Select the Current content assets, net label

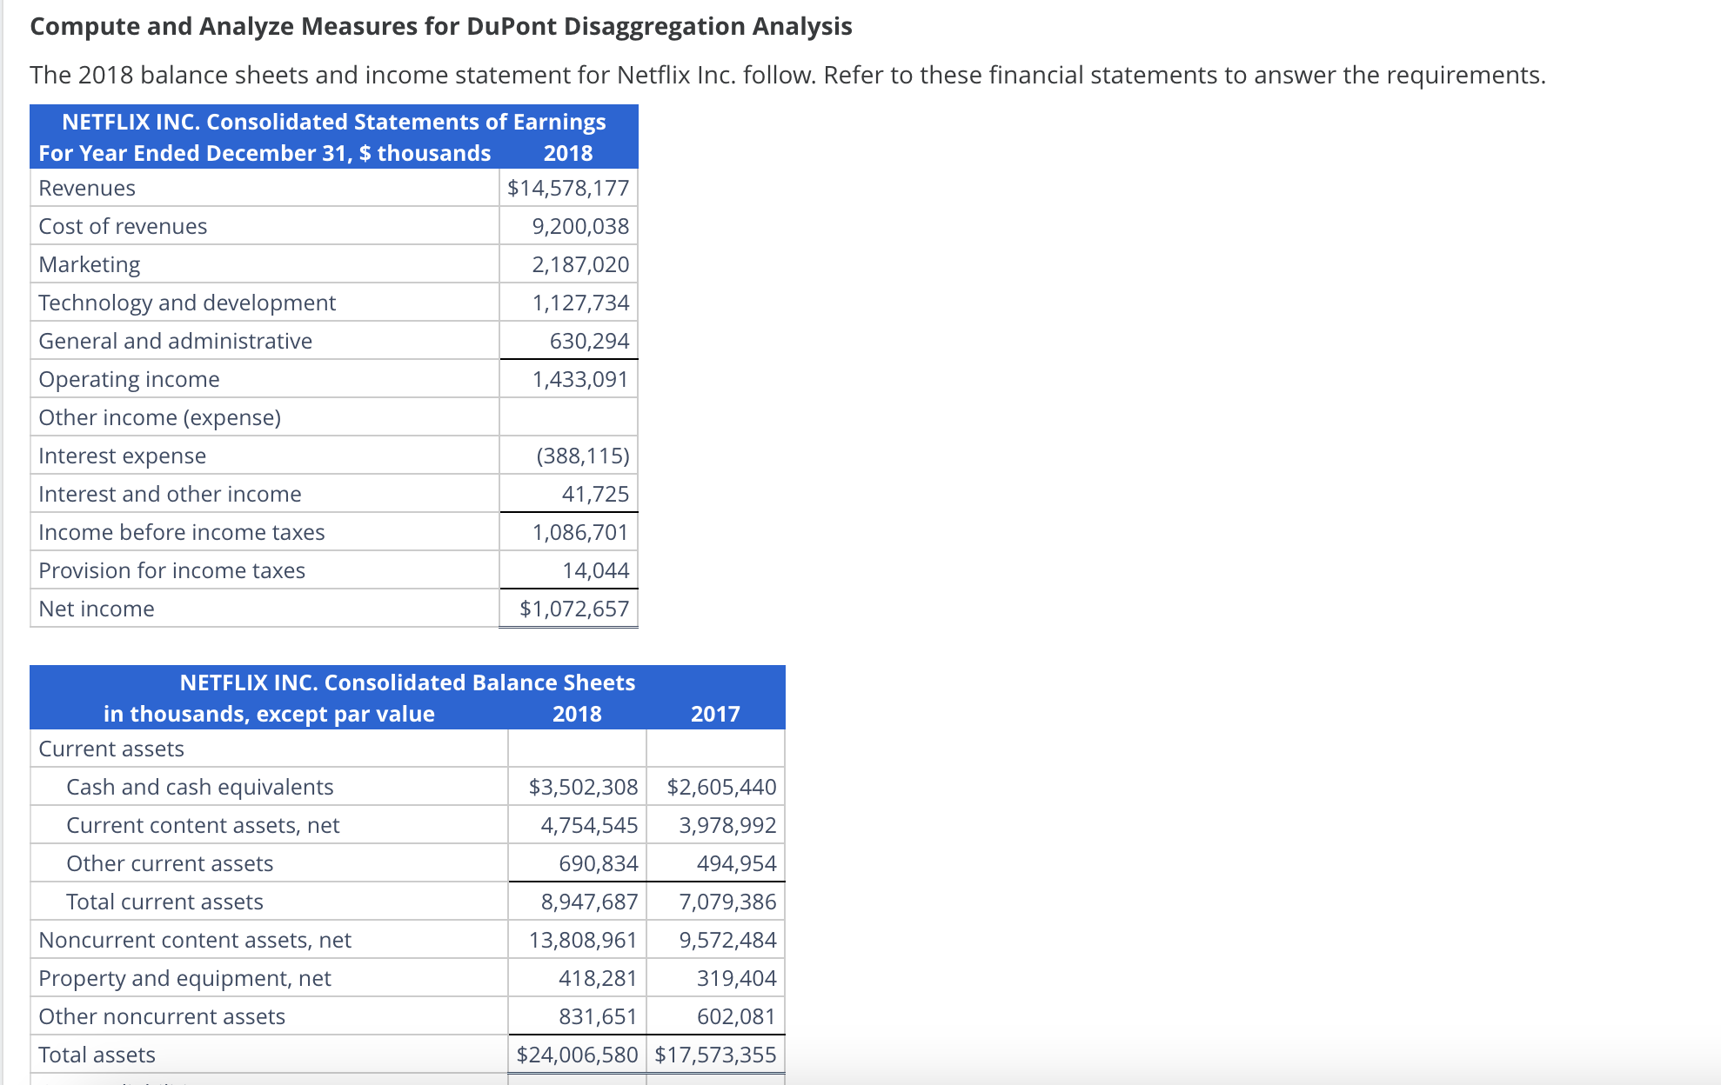[203, 825]
